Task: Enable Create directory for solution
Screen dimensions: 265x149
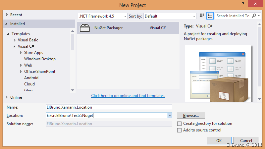Action: click(180, 124)
